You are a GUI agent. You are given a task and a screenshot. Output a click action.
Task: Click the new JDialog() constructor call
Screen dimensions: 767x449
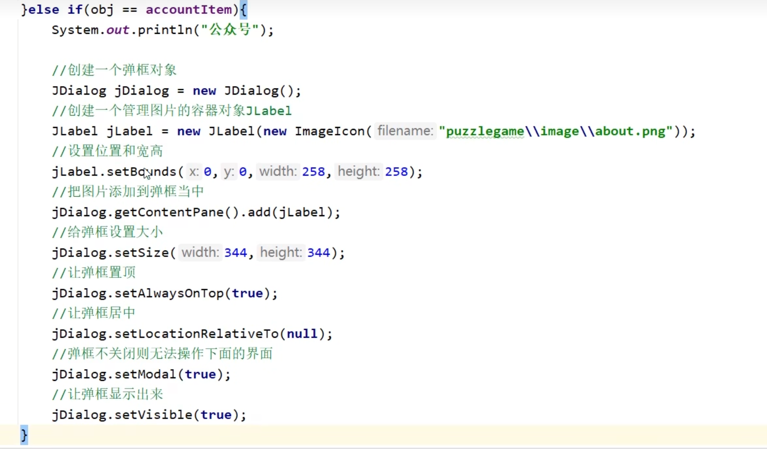pyautogui.click(x=251, y=91)
